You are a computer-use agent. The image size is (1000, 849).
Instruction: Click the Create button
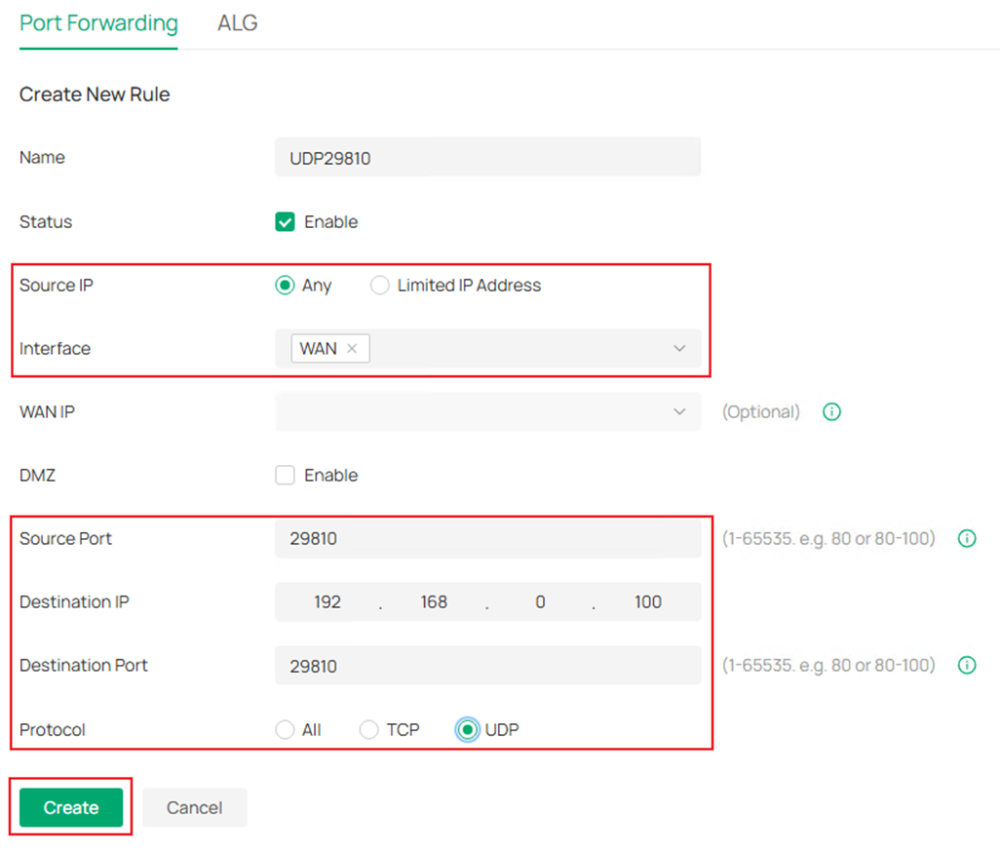pyautogui.click(x=69, y=807)
